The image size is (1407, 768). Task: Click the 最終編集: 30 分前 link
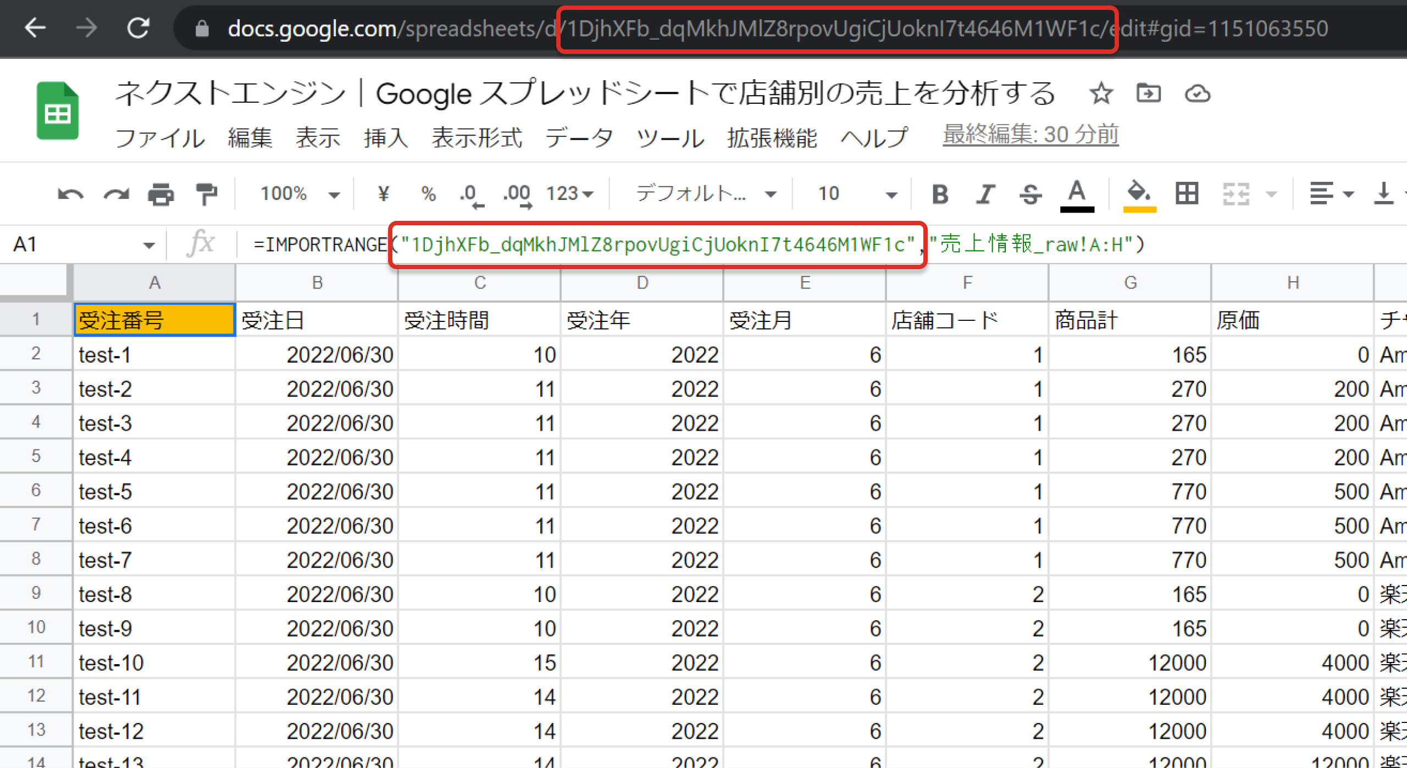1031,135
